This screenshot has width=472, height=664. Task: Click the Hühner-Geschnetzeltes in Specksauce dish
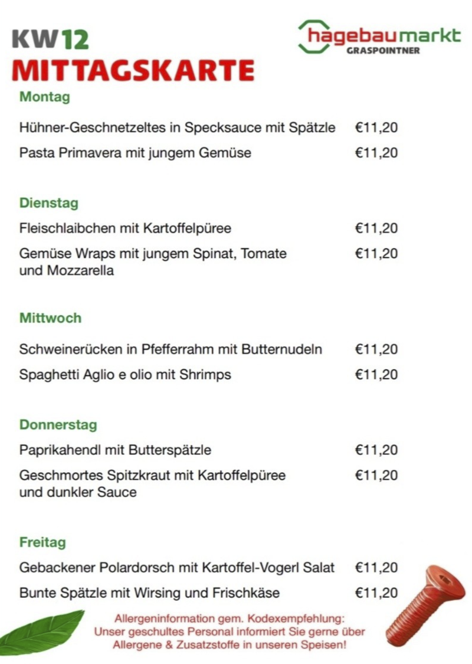coord(177,127)
